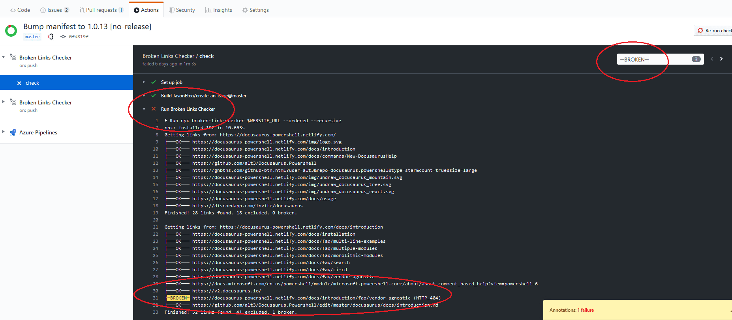This screenshot has height=320, width=732.
Task: Collapse the Run Broken Links Checker step
Action: click(x=144, y=109)
